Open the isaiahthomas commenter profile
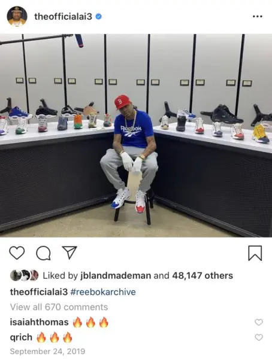This screenshot has height=359, width=272. coord(39,322)
